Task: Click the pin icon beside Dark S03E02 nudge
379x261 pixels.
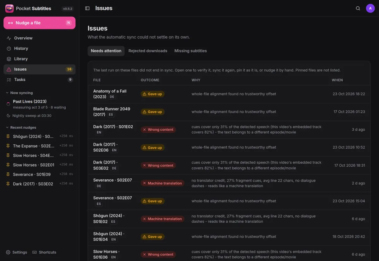Action: (8, 184)
